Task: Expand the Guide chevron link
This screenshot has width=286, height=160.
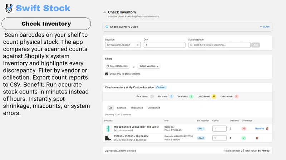Action: 265,27
